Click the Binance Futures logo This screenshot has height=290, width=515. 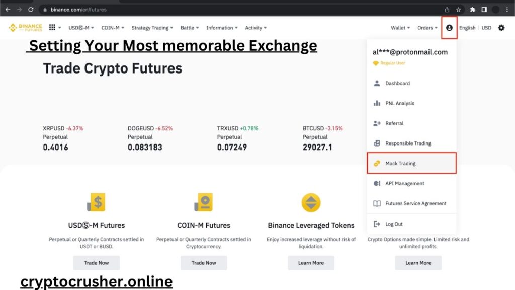25,28
